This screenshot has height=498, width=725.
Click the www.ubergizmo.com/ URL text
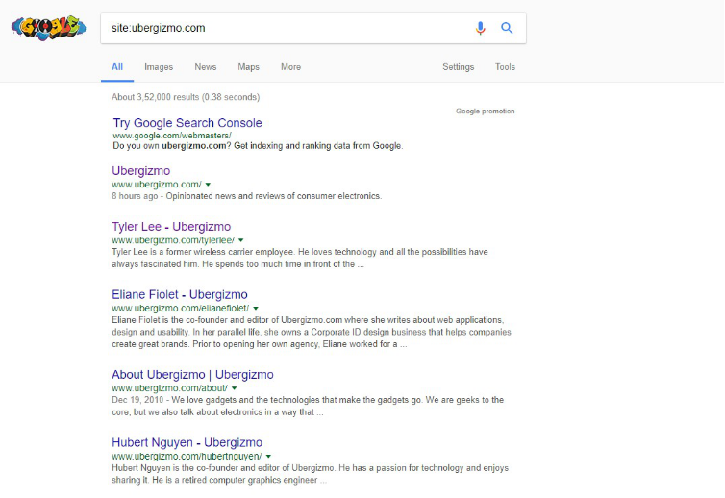tap(157, 185)
